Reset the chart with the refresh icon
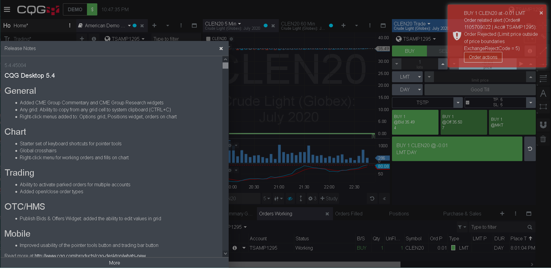The width and height of the screenshot is (551, 270). (x=372, y=198)
